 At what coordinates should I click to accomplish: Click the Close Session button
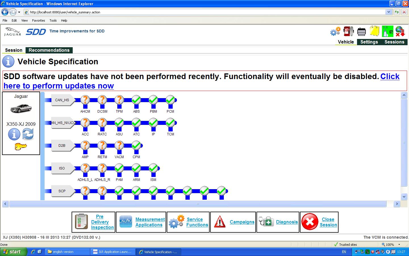pos(319,222)
